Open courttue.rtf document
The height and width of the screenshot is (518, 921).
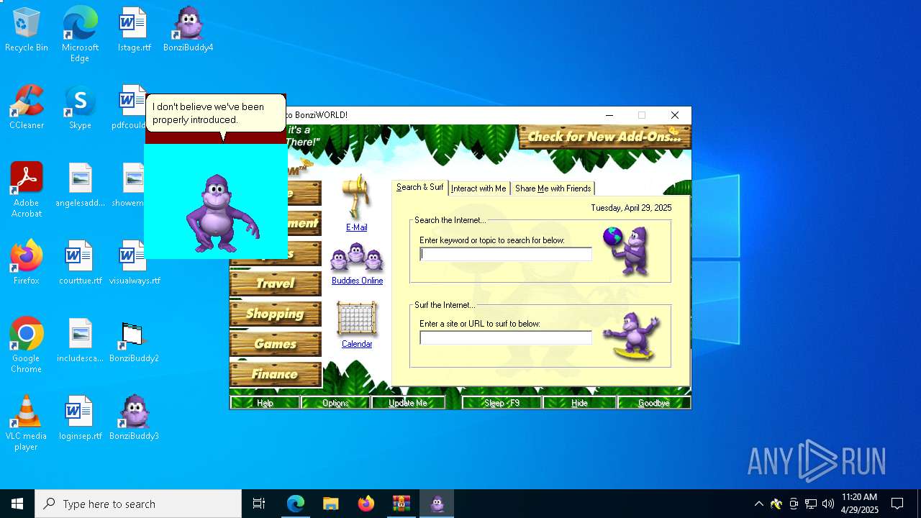(x=80, y=263)
